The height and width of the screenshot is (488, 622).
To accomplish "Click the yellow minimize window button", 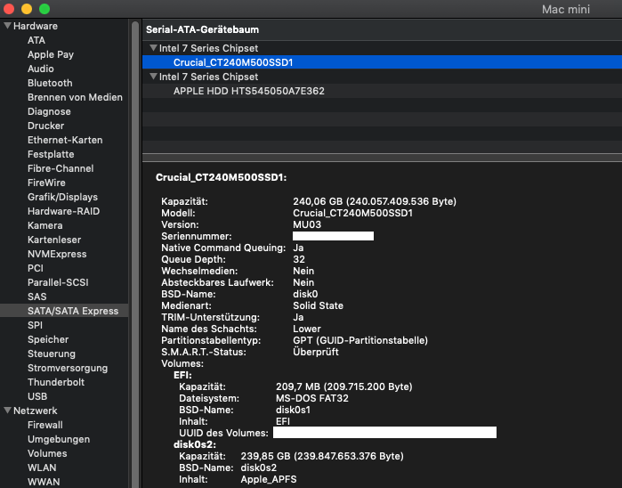I will [27, 8].
